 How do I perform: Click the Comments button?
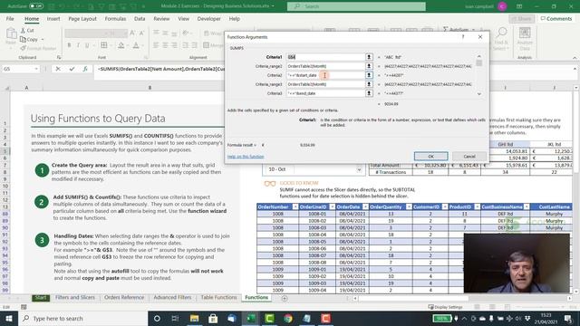pos(556,18)
